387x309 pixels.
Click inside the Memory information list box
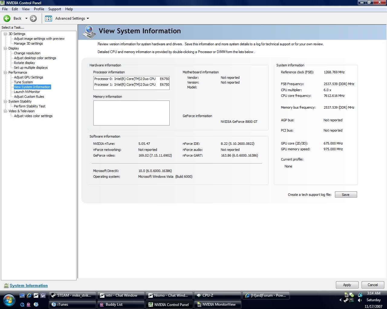point(132,113)
